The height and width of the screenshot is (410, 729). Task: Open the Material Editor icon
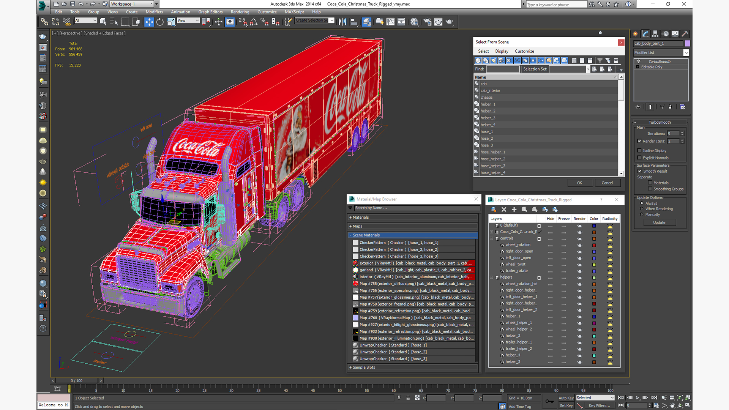click(414, 22)
